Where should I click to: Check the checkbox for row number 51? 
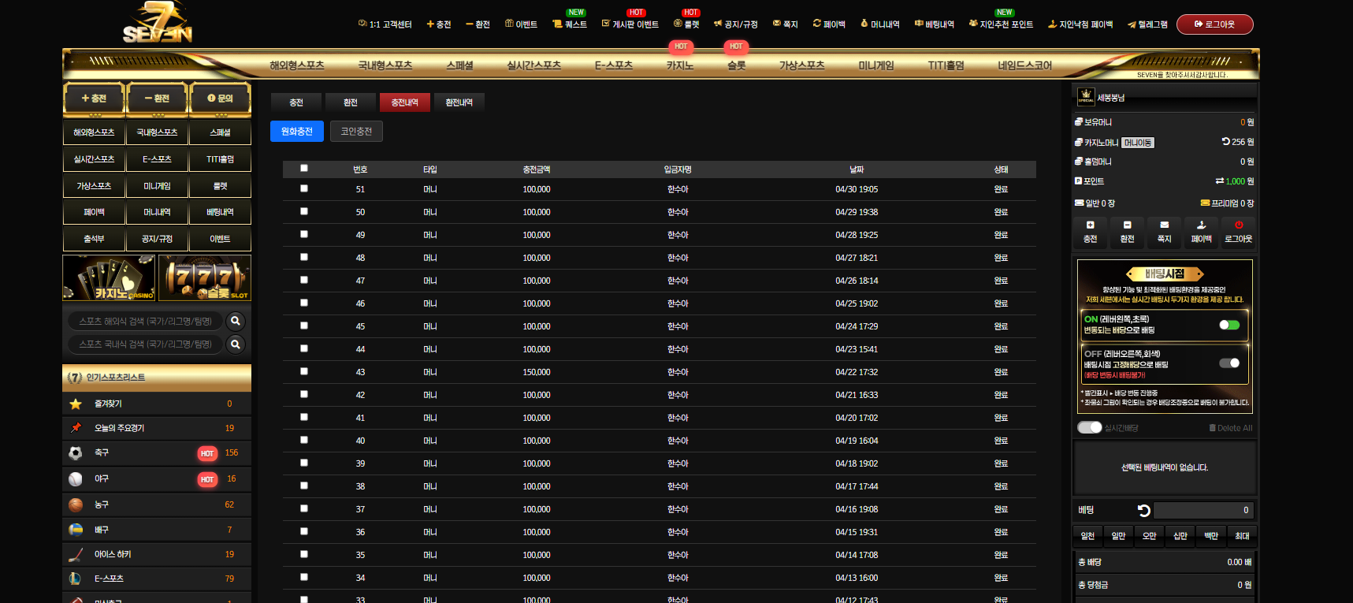pyautogui.click(x=304, y=189)
